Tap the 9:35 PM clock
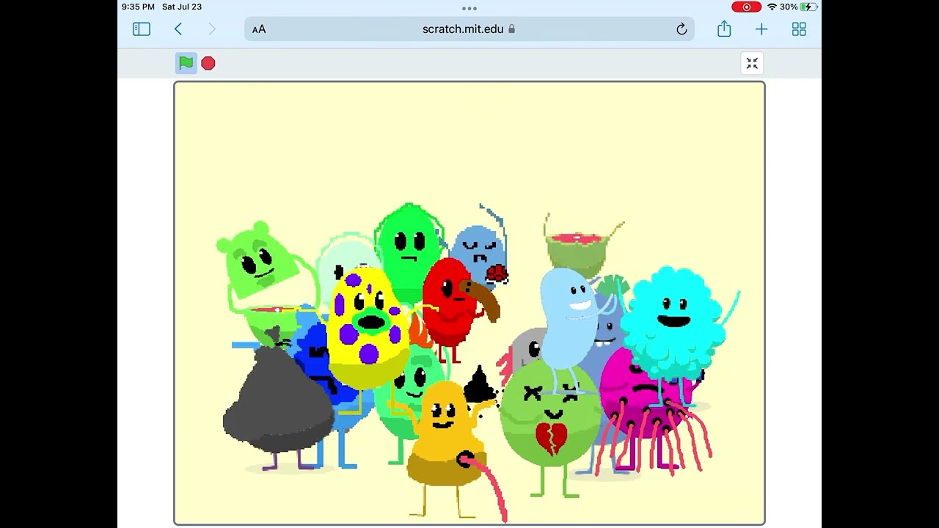Image resolution: width=939 pixels, height=528 pixels. tap(138, 7)
